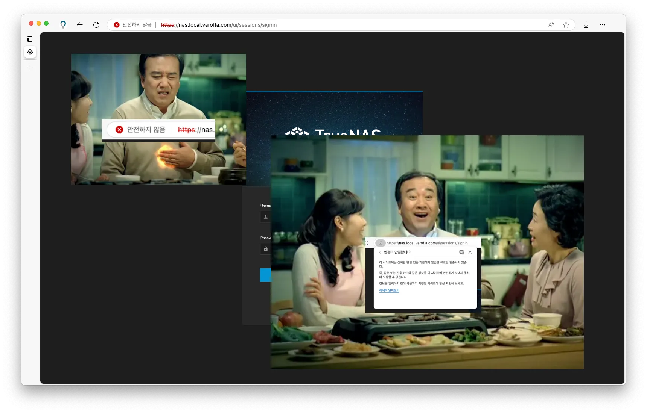Open the profile icon left of the back arrow
Viewport: 647px width, 413px height.
pos(63,25)
